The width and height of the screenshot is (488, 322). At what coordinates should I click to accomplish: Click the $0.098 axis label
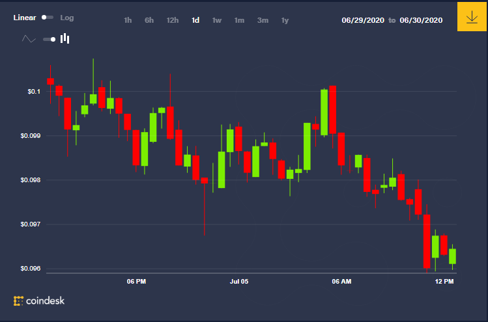tap(31, 180)
